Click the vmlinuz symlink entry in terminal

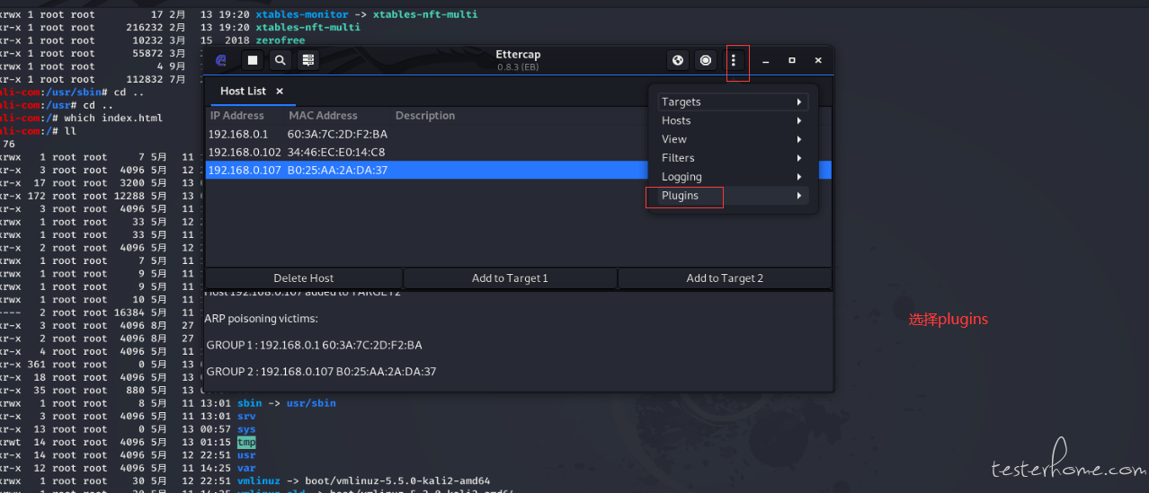259,480
